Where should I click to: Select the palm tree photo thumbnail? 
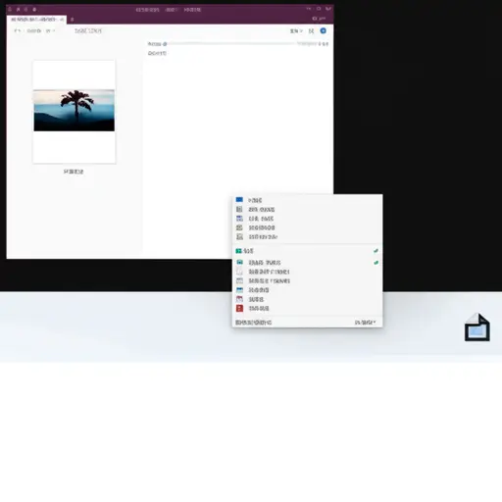click(x=75, y=111)
